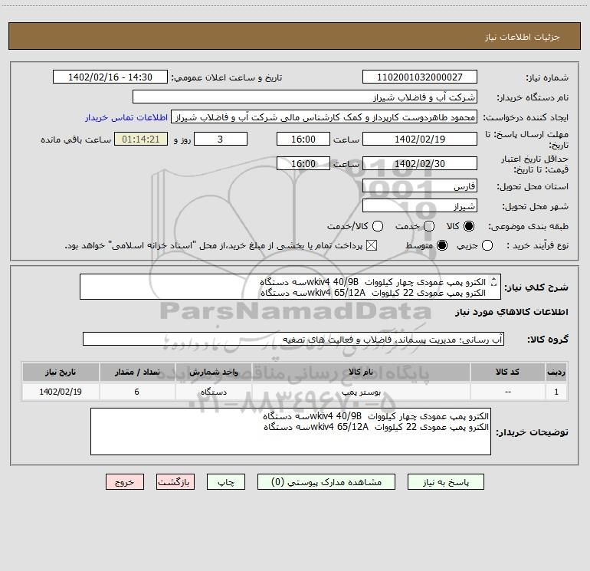Click the price validity time 16:00 field

pyautogui.click(x=303, y=163)
